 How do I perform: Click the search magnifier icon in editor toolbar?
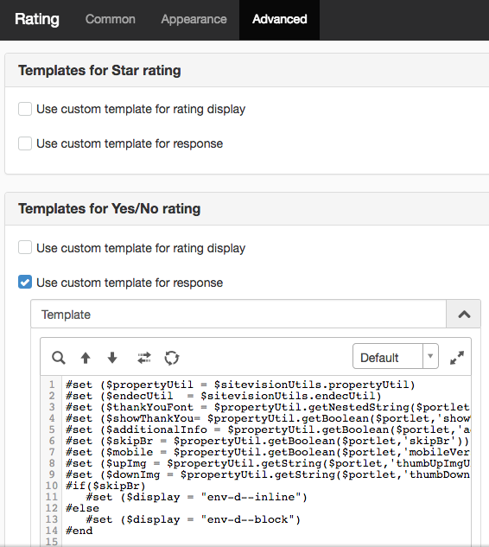(x=58, y=358)
